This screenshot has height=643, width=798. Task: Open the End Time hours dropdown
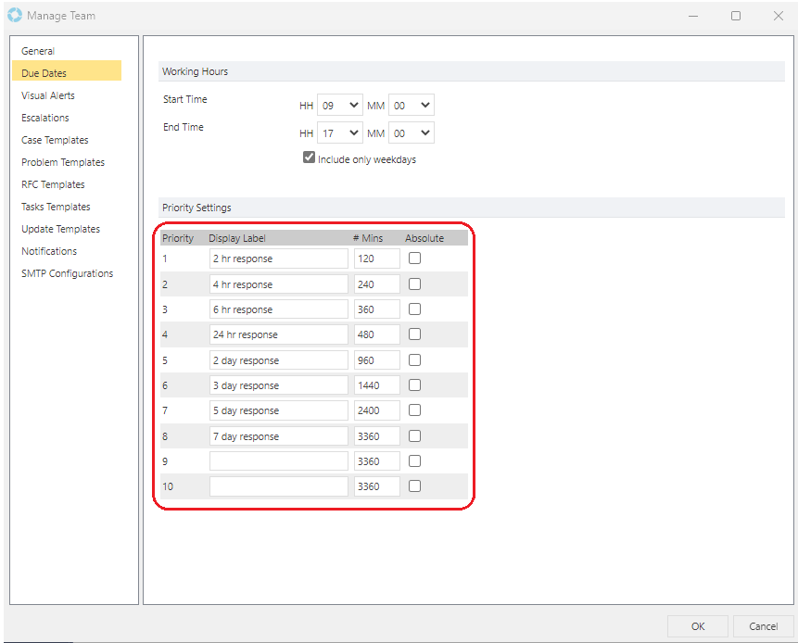click(x=339, y=133)
